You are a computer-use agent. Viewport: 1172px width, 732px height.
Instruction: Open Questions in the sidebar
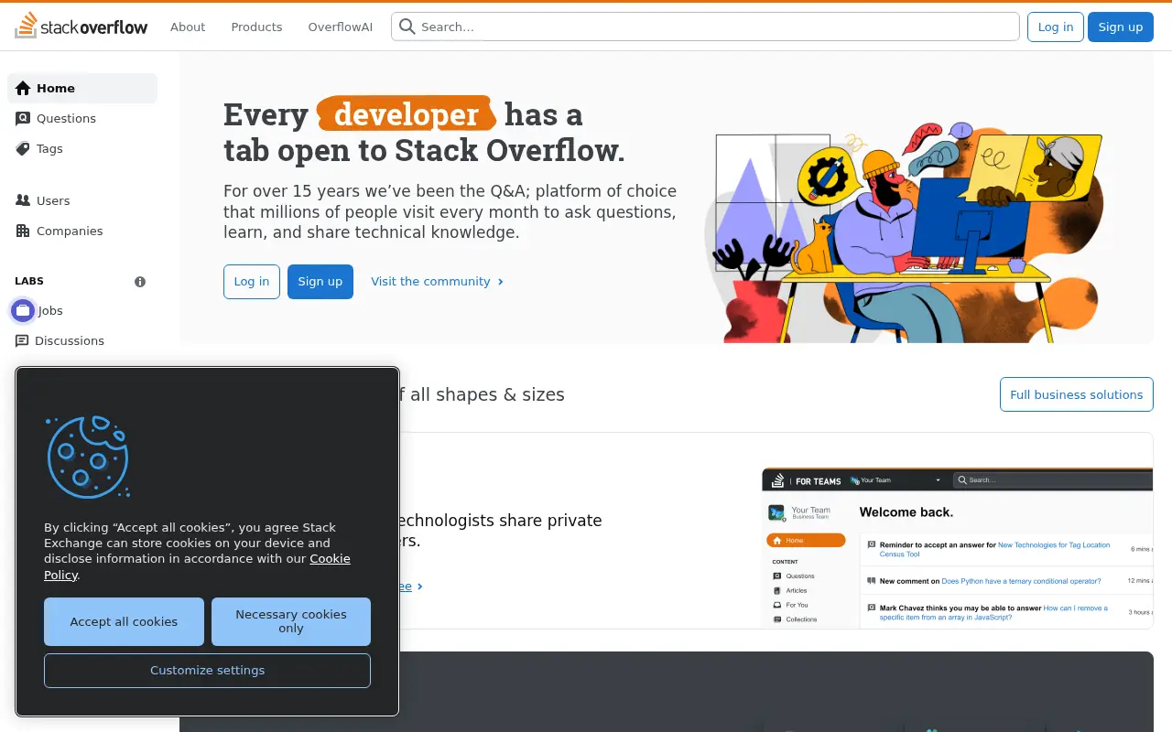tap(82, 118)
